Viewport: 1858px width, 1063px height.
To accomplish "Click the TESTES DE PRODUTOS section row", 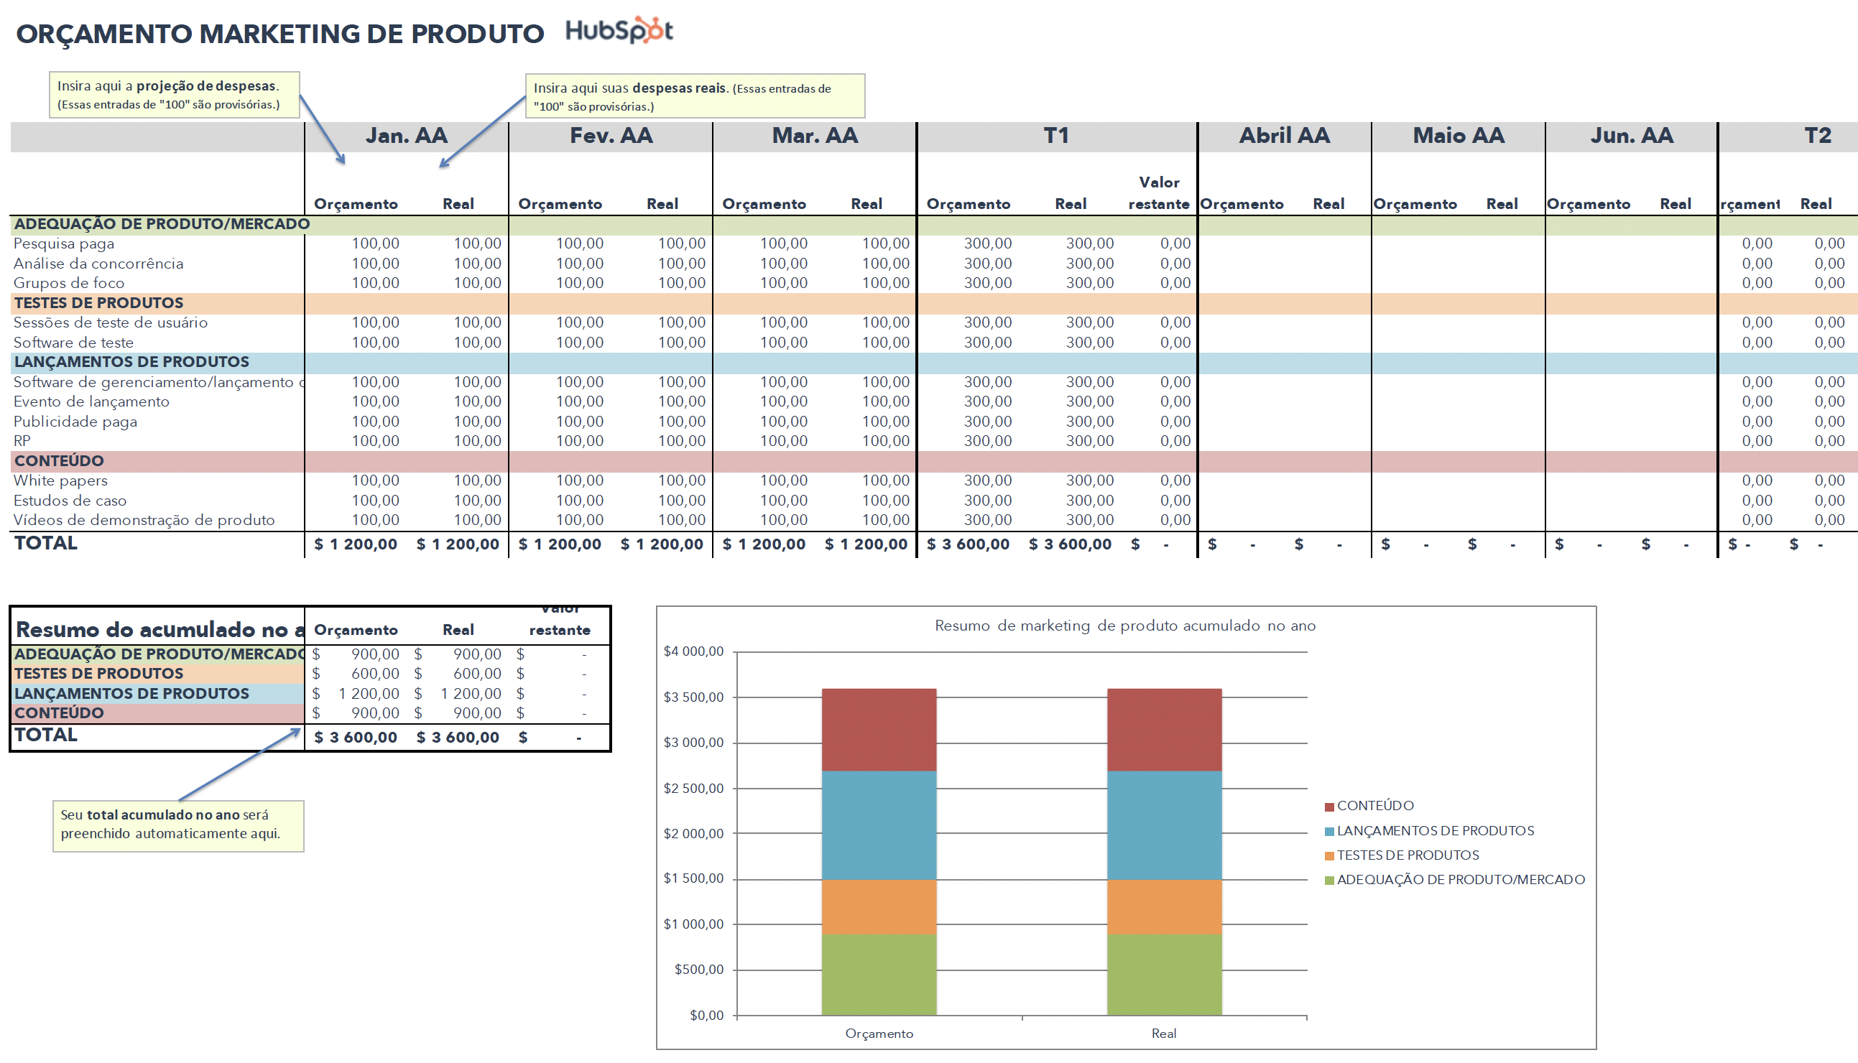I will click(x=98, y=302).
